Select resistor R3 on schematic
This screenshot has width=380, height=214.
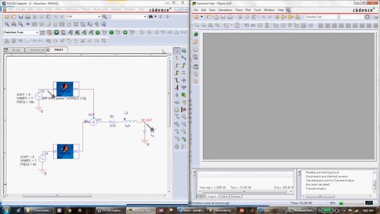click(x=112, y=122)
